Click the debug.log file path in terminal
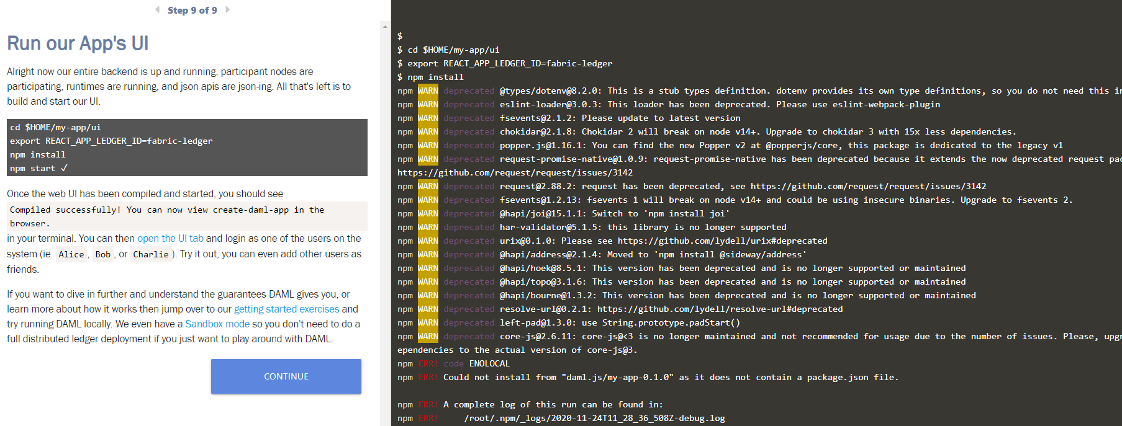Viewport: 1122px width, 426px height. point(594,419)
